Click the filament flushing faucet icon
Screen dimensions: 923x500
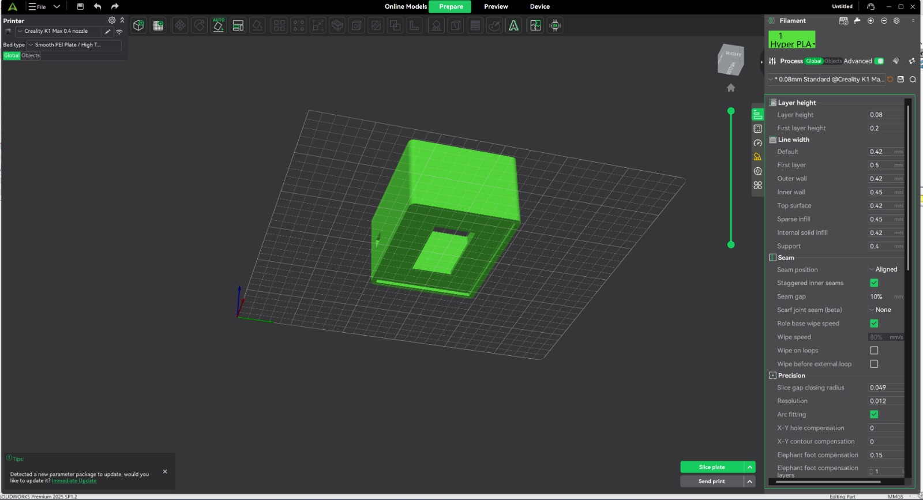[x=857, y=21]
